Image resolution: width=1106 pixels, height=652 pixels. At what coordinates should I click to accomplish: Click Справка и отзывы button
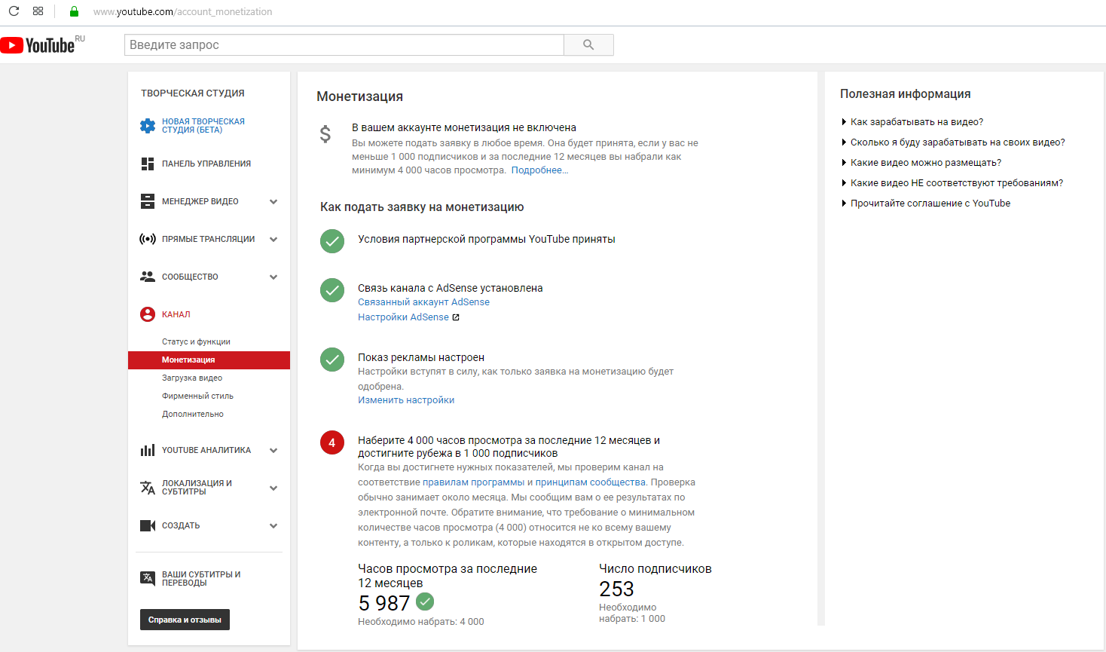(185, 620)
